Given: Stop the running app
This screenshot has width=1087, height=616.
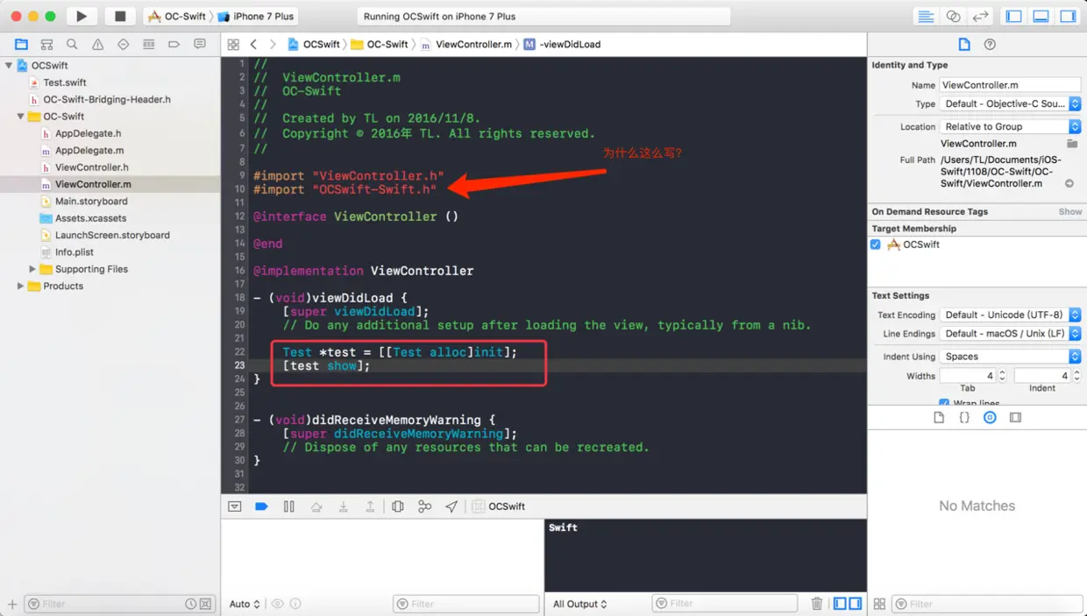Looking at the screenshot, I should (120, 17).
